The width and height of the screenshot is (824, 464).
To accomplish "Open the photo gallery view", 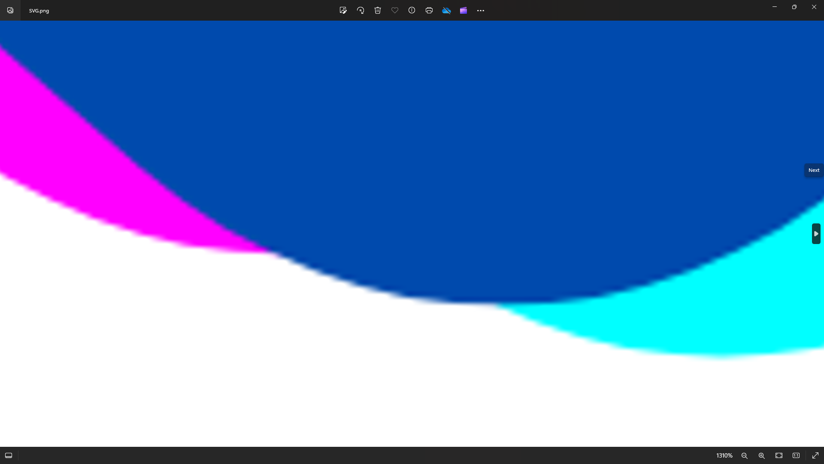I will [x=10, y=10].
